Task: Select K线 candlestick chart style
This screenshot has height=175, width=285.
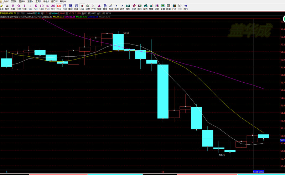Action: click(x=82, y=7)
